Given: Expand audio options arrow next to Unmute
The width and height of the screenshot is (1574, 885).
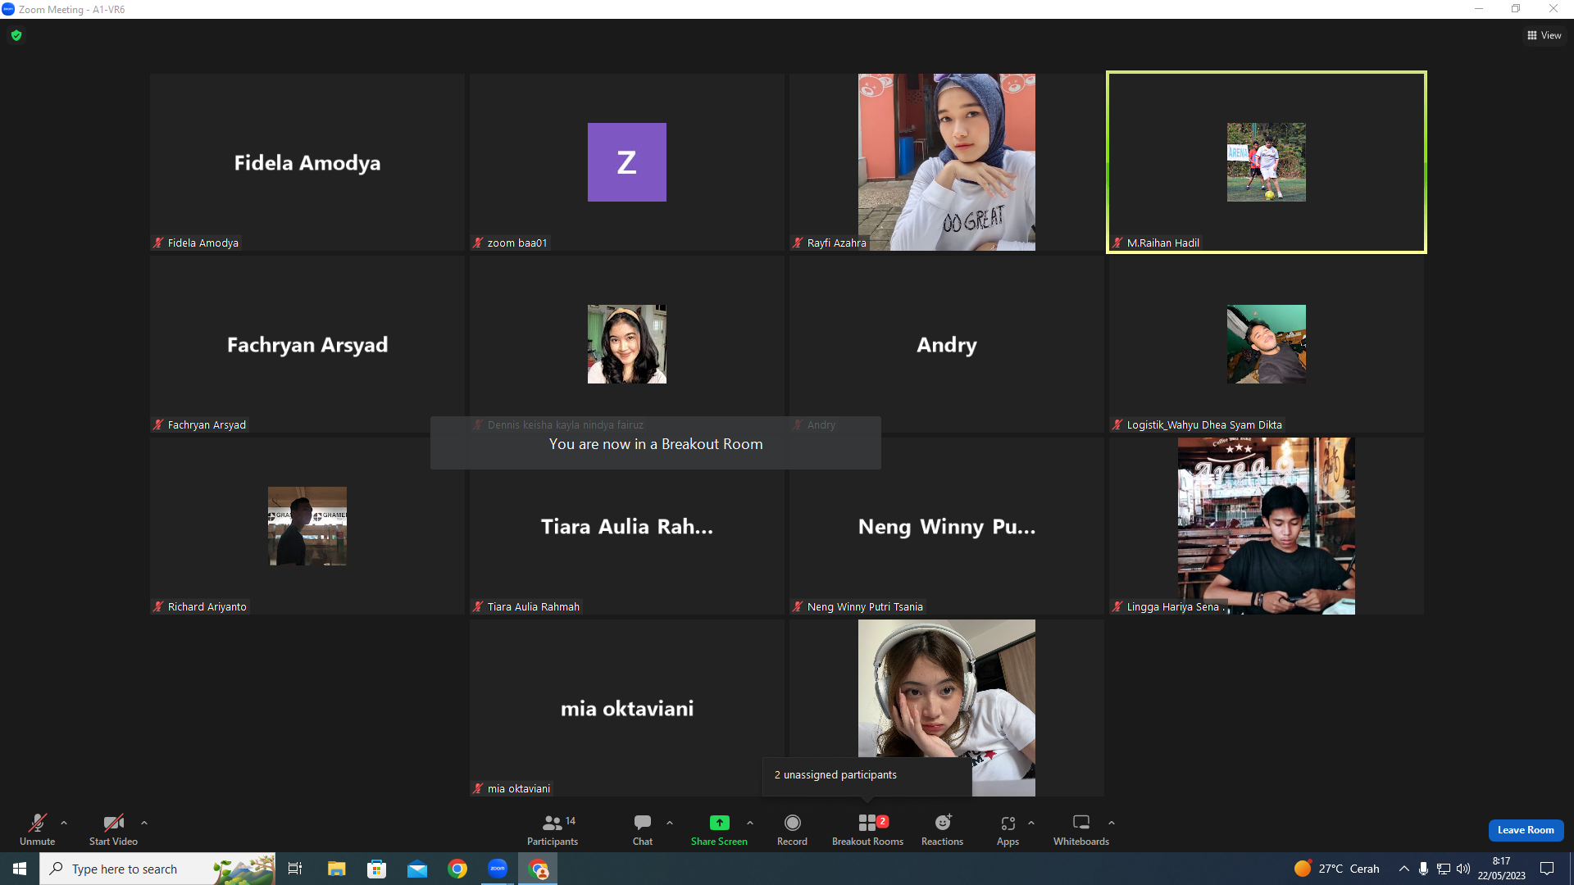Looking at the screenshot, I should pos(64,823).
